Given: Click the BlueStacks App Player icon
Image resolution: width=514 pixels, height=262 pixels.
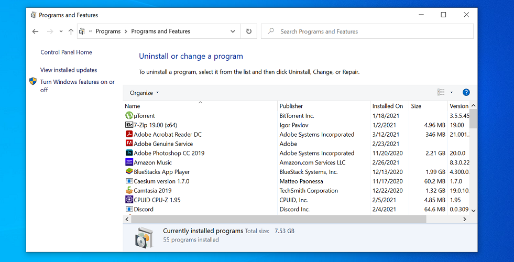Looking at the screenshot, I should (129, 171).
